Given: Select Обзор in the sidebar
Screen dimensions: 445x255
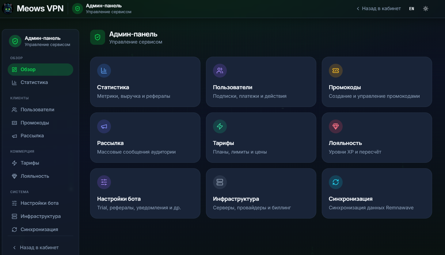Looking at the screenshot, I should [x=40, y=70].
